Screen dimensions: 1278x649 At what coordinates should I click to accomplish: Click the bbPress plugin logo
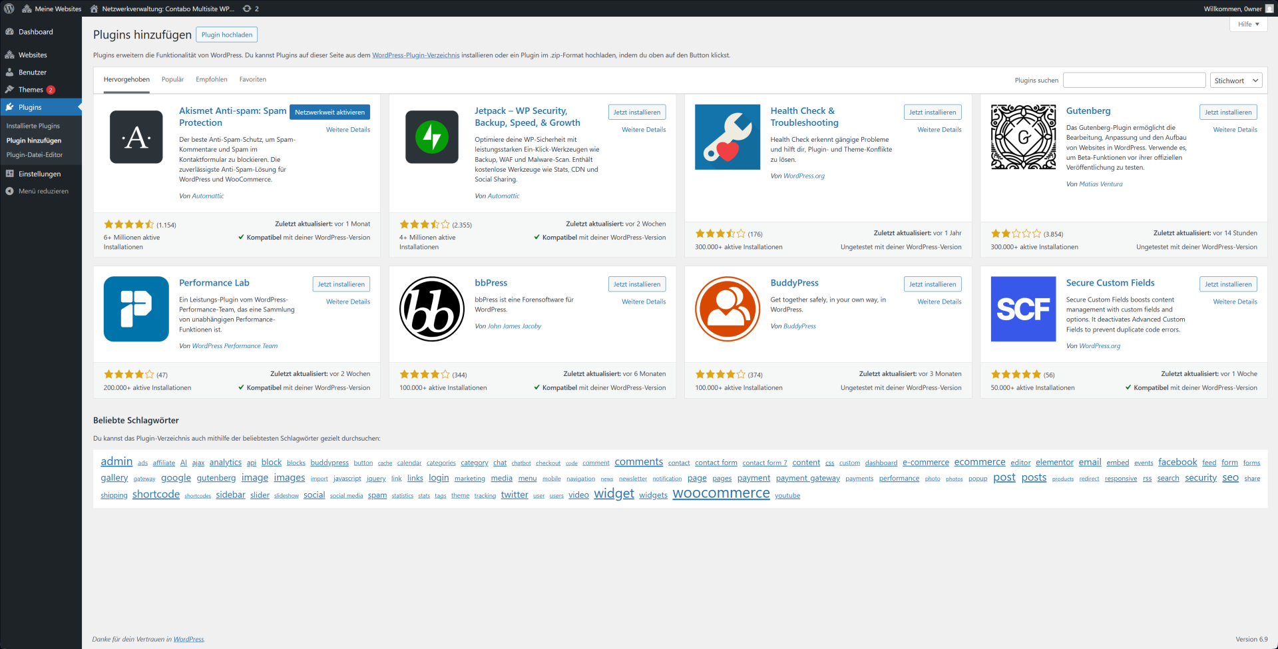point(431,308)
